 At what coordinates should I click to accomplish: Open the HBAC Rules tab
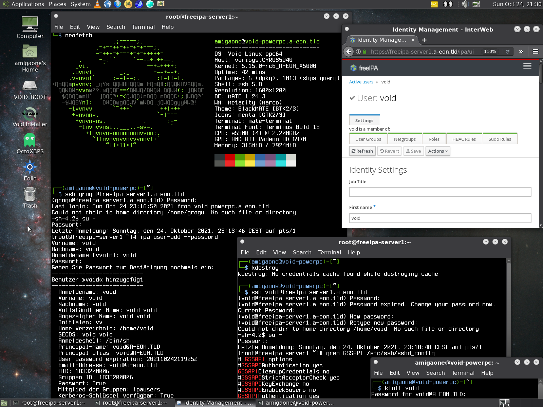pyautogui.click(x=464, y=139)
